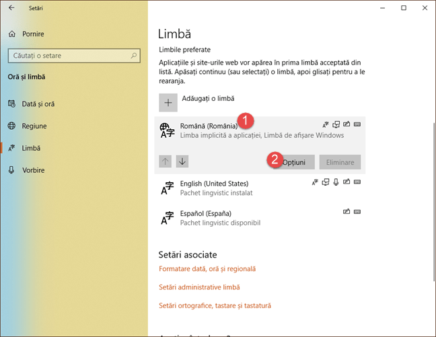The image size is (436, 337).
Task: Go back with the arrow in Setări
Action: pyautogui.click(x=11, y=8)
